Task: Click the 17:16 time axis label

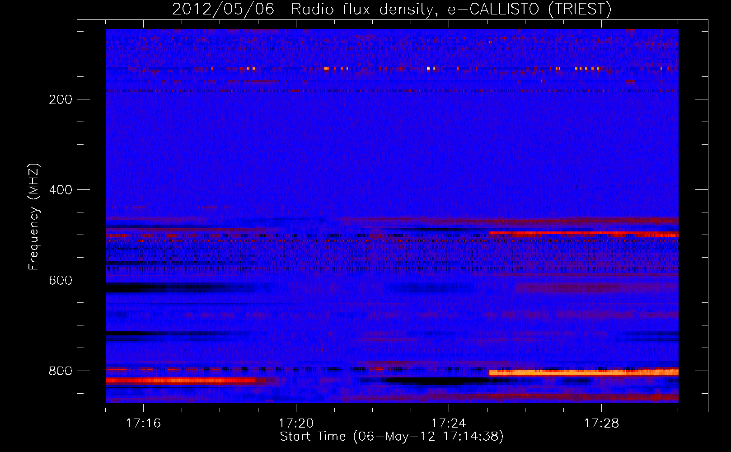Action: click(x=143, y=423)
